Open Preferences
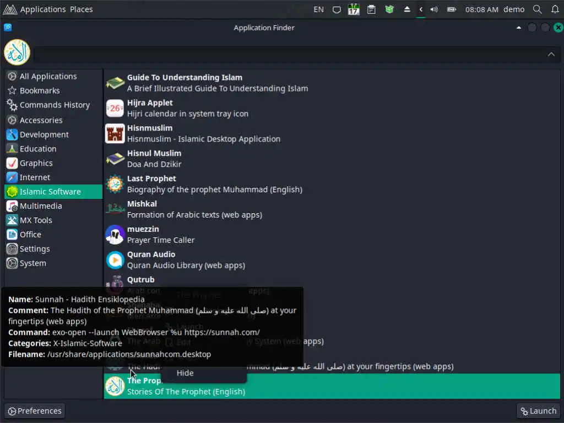The image size is (564, 423). [35, 411]
